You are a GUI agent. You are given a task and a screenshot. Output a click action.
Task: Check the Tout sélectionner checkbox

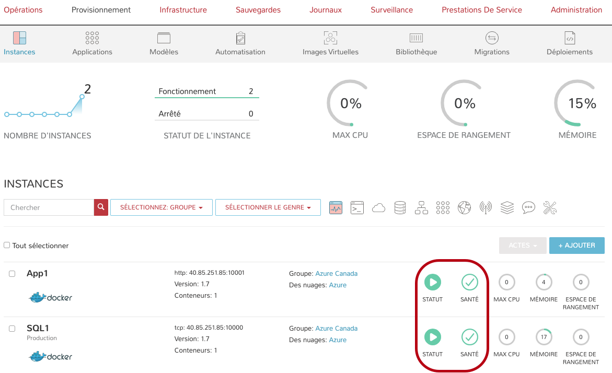(7, 245)
